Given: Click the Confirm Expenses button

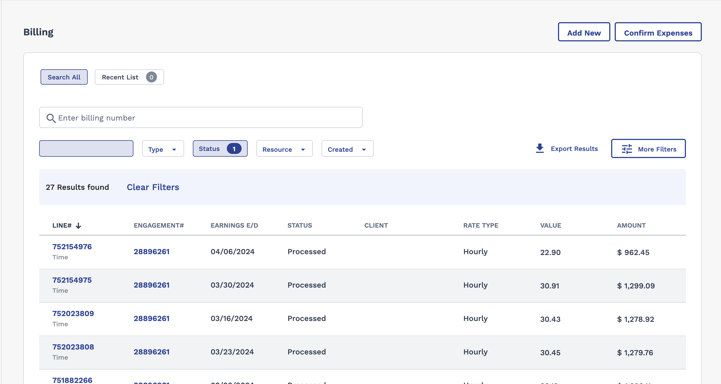Looking at the screenshot, I should pos(658,33).
